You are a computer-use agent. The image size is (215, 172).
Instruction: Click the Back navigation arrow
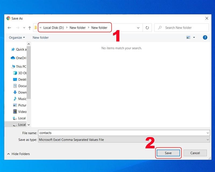[x=9, y=28]
